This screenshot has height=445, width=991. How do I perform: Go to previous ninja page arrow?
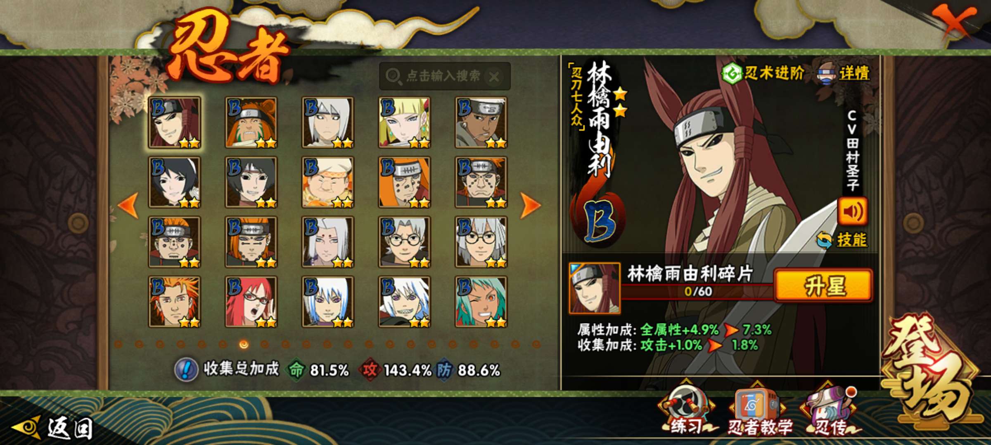[x=128, y=205]
